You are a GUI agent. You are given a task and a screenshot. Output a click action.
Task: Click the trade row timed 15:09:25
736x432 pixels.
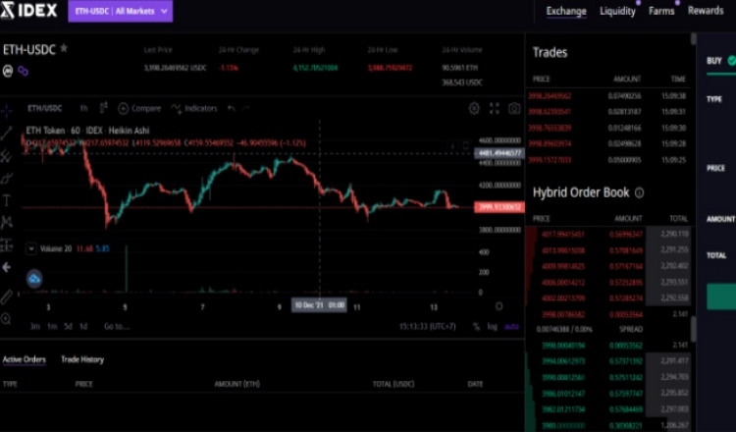[x=608, y=160]
